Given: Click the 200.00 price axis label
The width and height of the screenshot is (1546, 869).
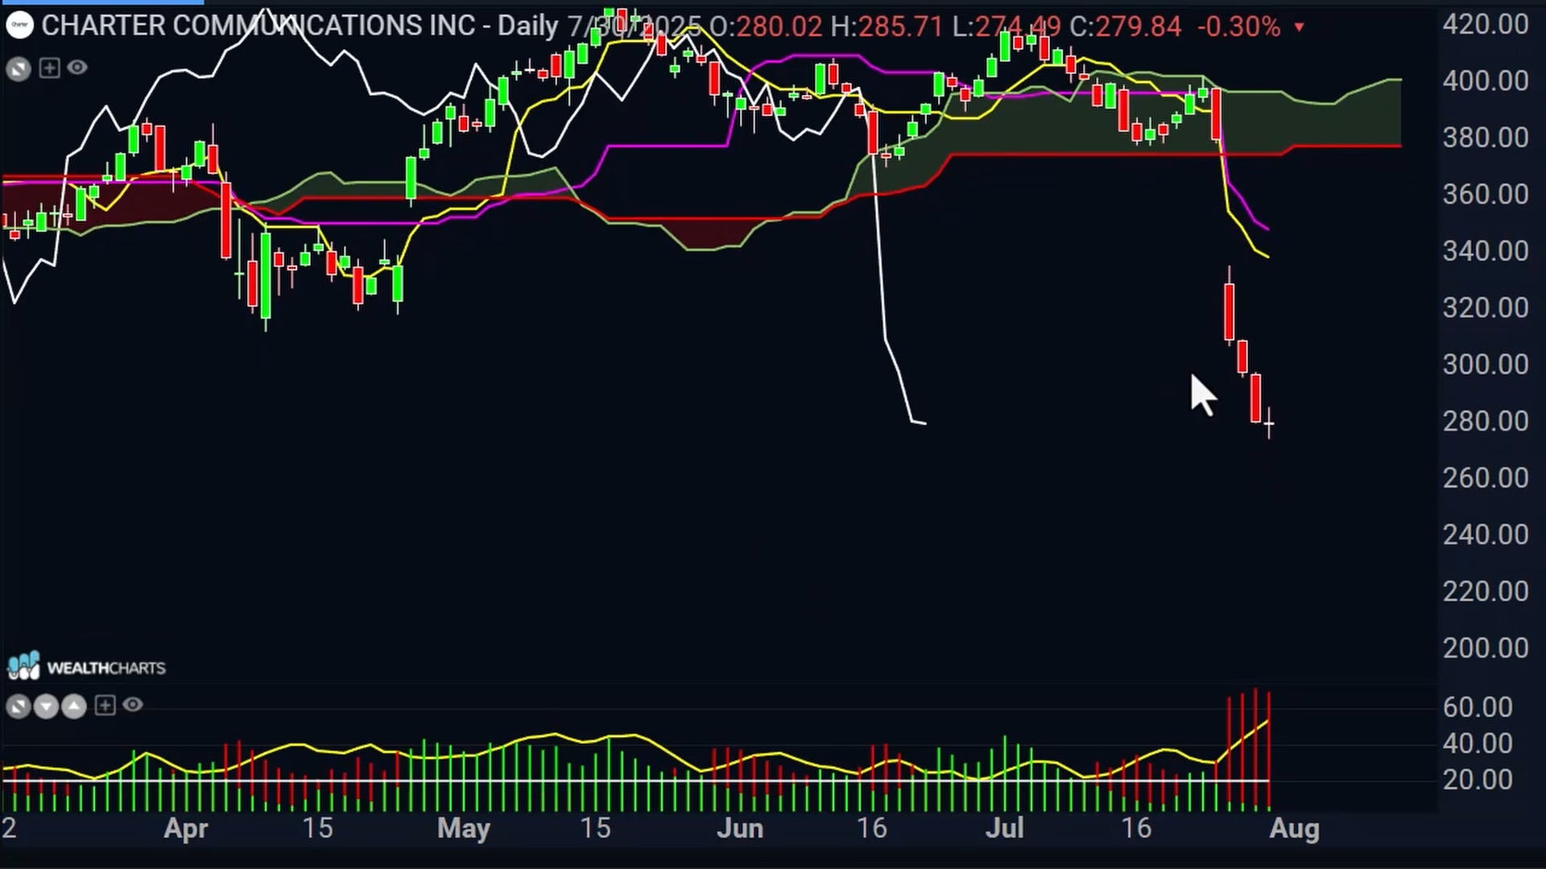Looking at the screenshot, I should click(x=1486, y=648).
